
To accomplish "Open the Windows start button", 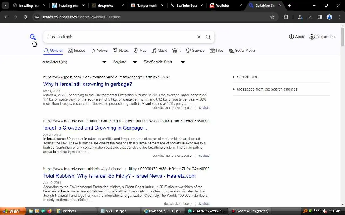I will pos(13,211).
